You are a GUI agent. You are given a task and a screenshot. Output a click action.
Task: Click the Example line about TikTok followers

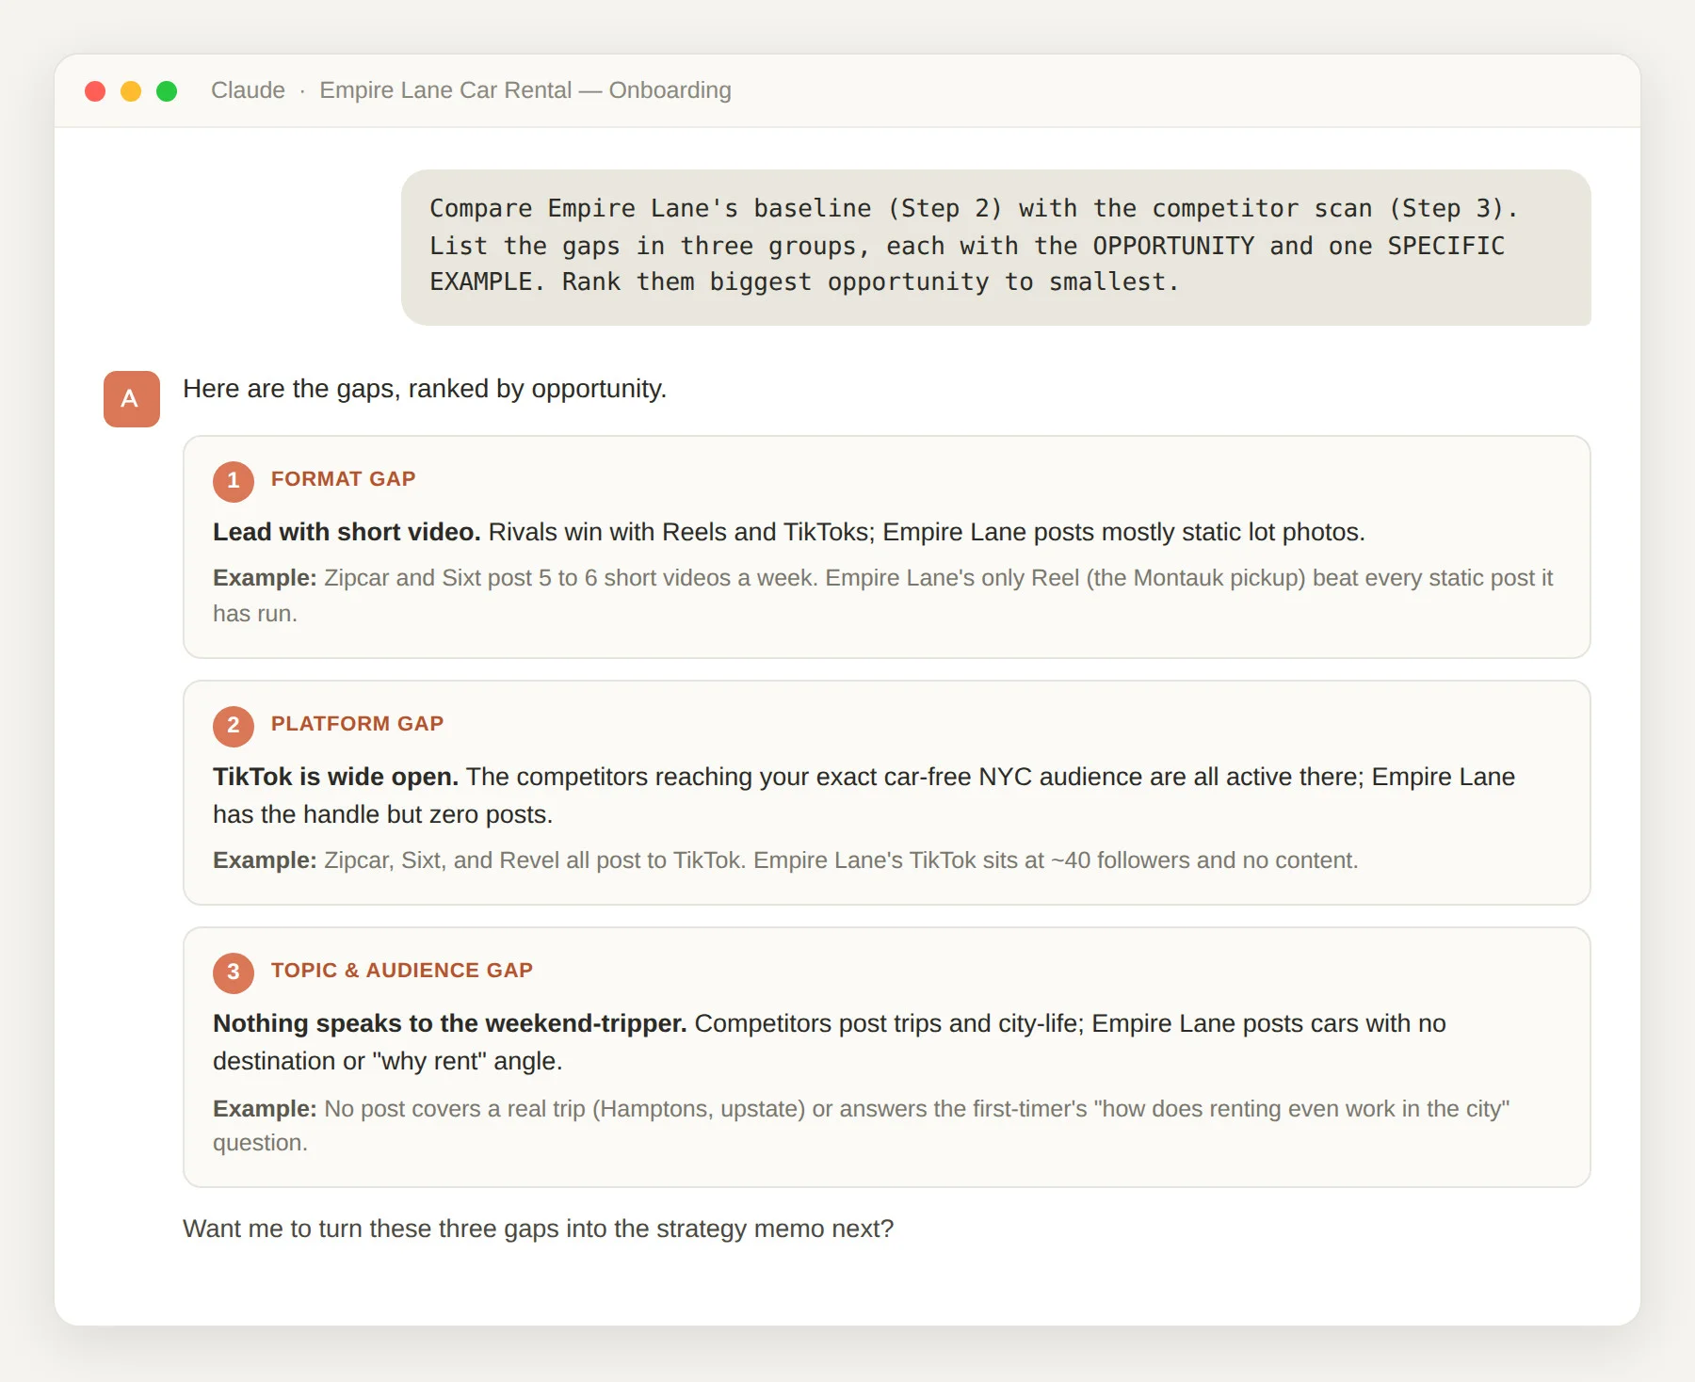click(785, 860)
